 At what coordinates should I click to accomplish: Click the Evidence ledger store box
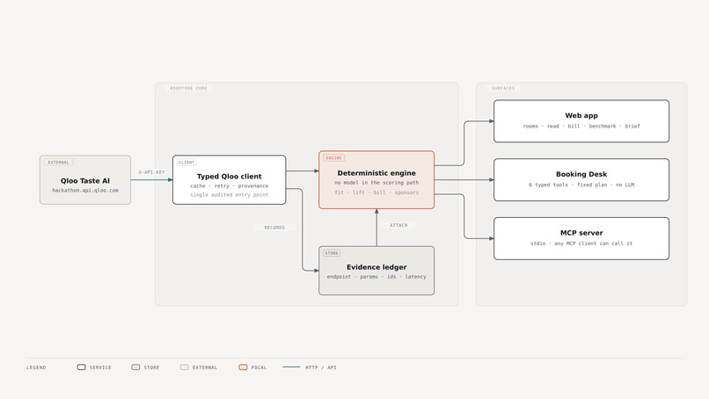(x=376, y=271)
